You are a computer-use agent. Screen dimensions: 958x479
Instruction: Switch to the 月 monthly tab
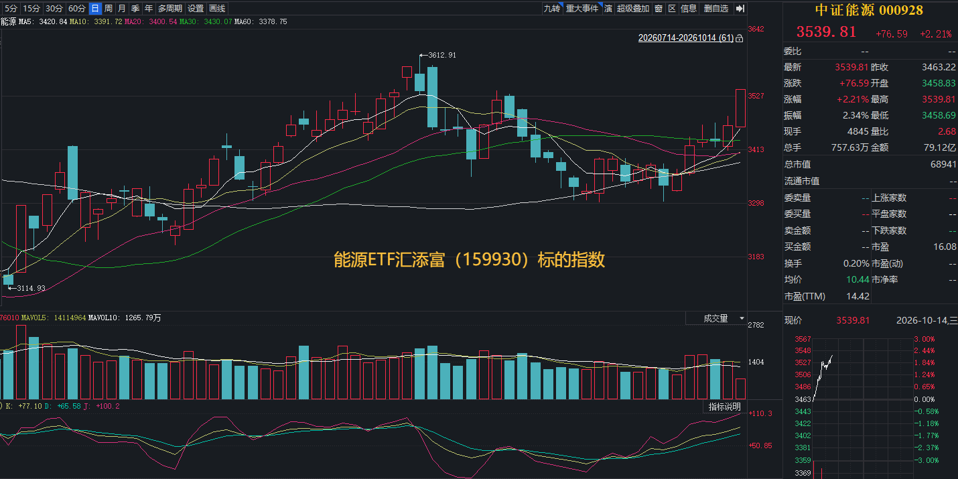(121, 9)
